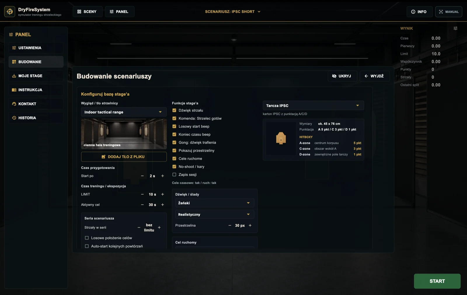This screenshot has width=467, height=295.
Task: Open MOJE STAGE in side panel
Action: coord(36,76)
